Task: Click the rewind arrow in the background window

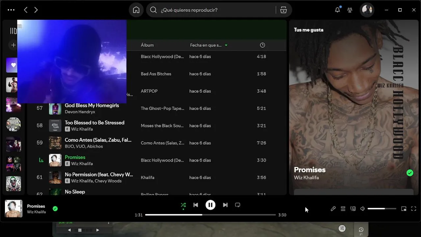Action: click(x=69, y=230)
